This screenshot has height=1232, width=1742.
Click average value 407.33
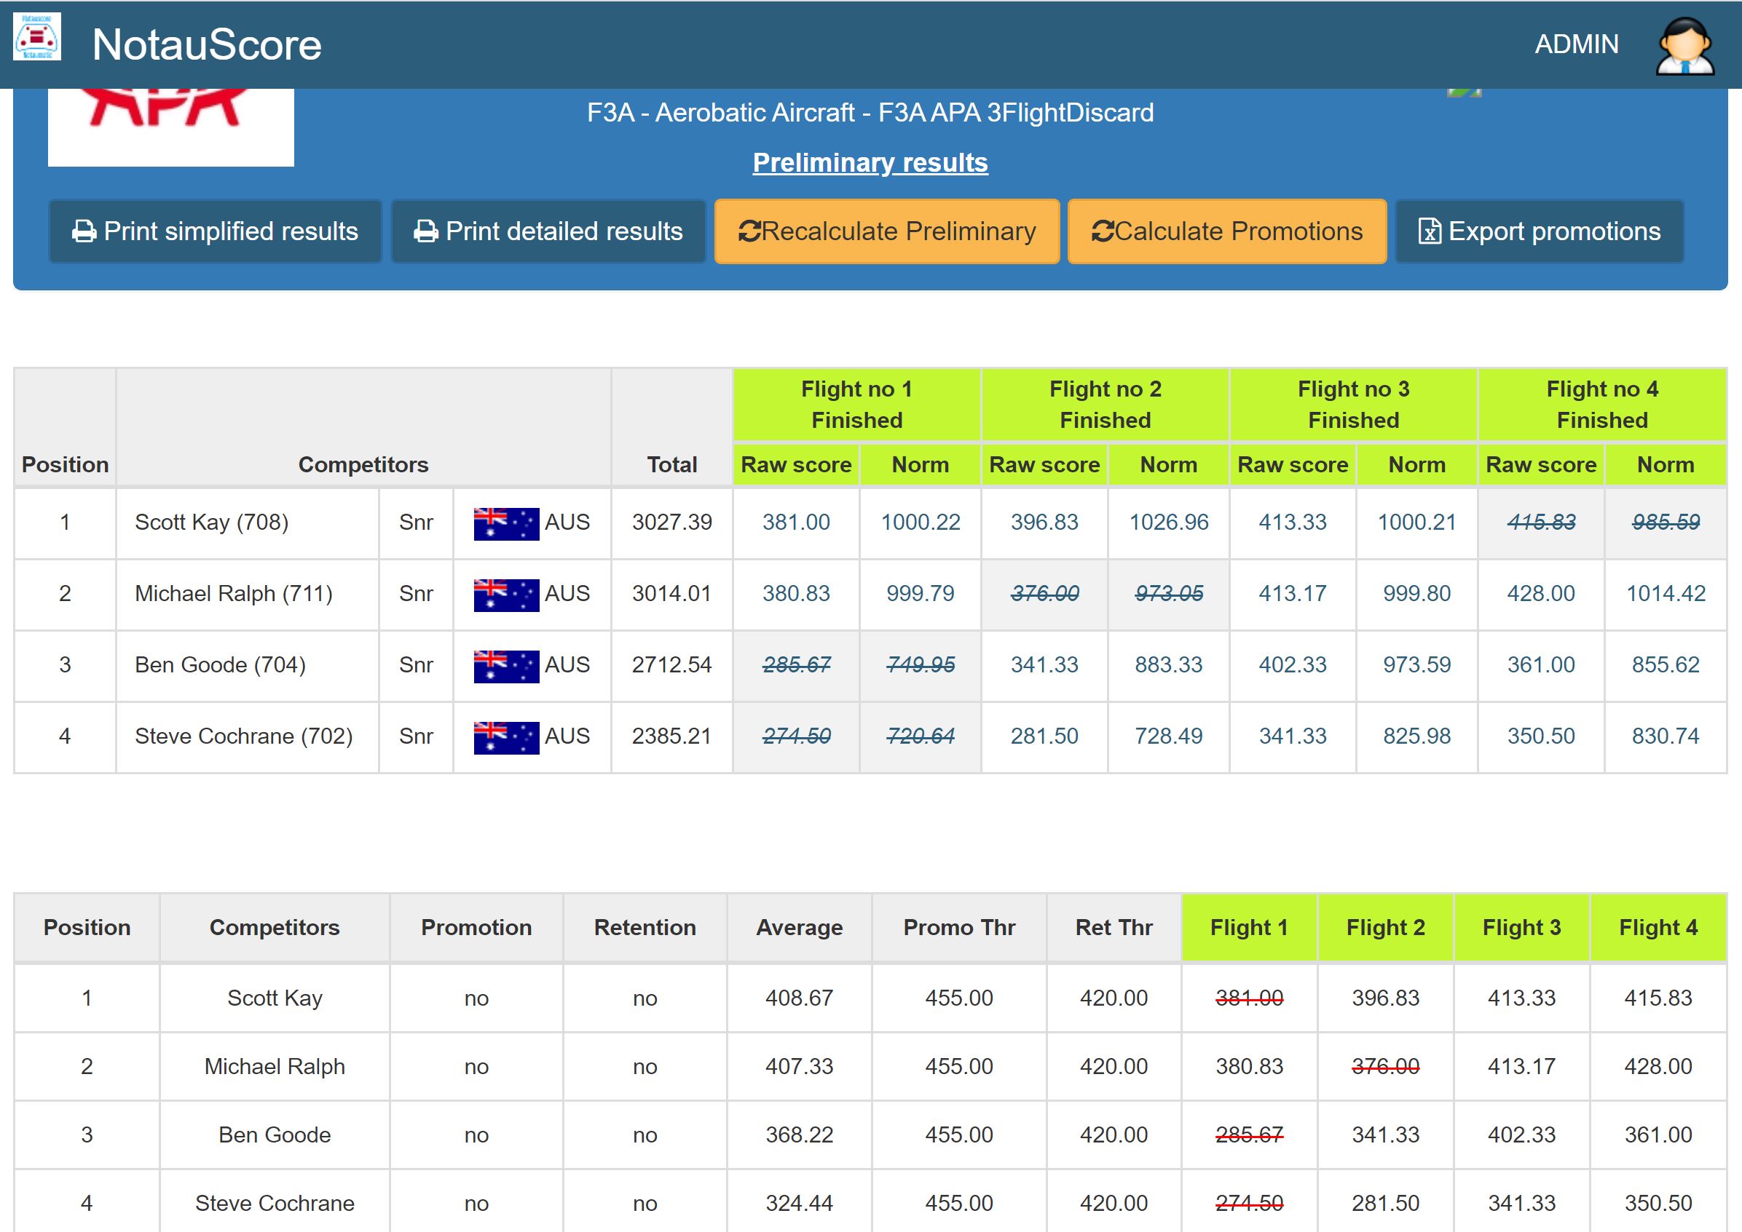(x=800, y=1066)
